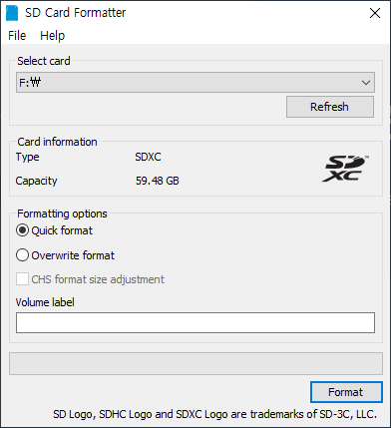Click the blue SD card app icon
This screenshot has height=428, width=391.
(12, 13)
